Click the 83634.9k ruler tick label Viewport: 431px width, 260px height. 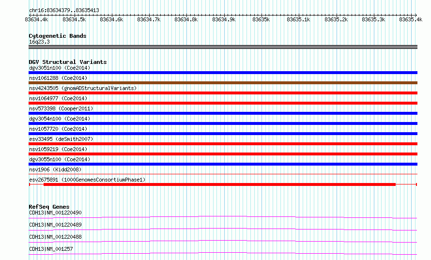(x=224, y=19)
